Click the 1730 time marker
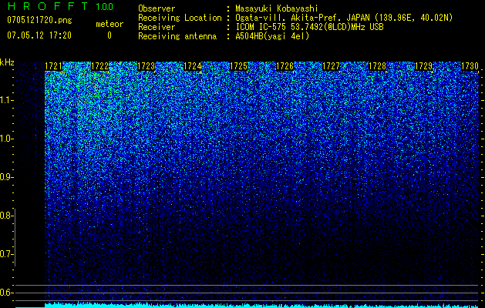Image resolution: width=485 pixels, height=308 pixels. point(470,66)
